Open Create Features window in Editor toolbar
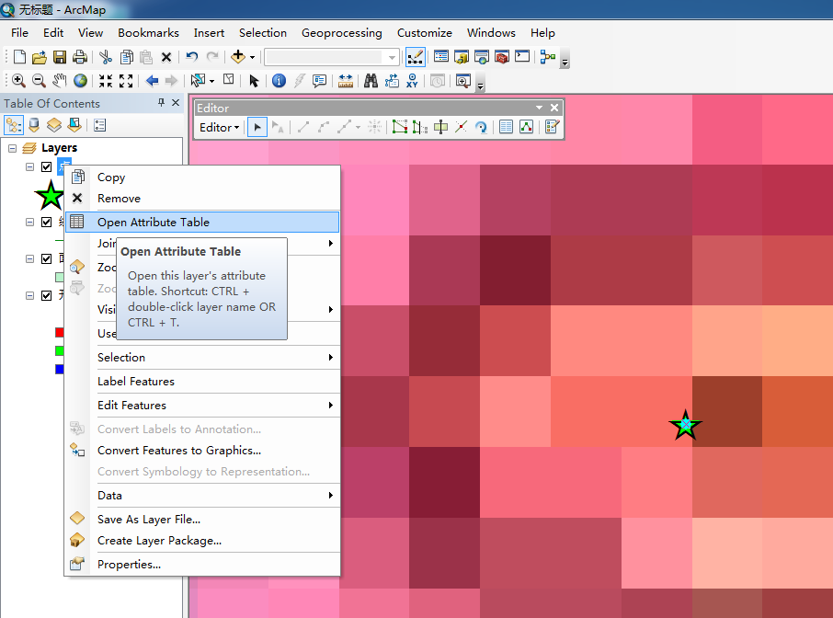The image size is (833, 618). pos(552,127)
